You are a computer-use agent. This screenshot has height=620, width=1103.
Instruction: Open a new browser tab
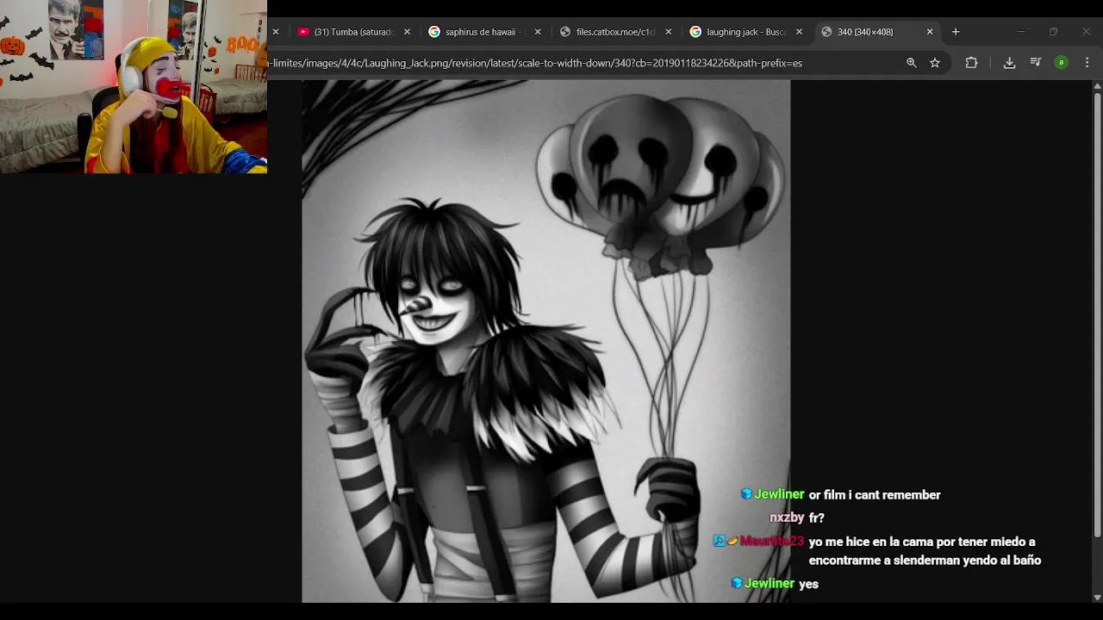coord(955,32)
